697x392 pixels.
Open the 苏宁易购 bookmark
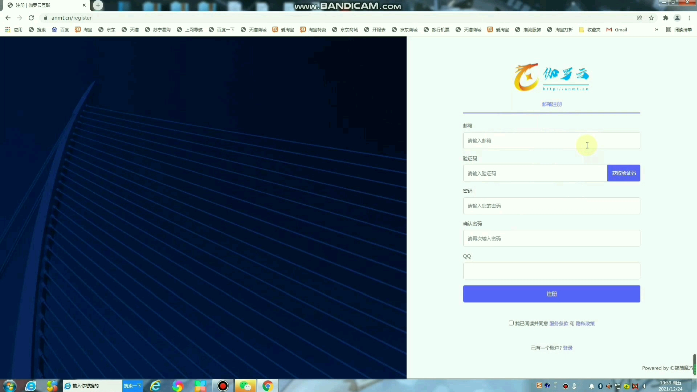coord(158,30)
